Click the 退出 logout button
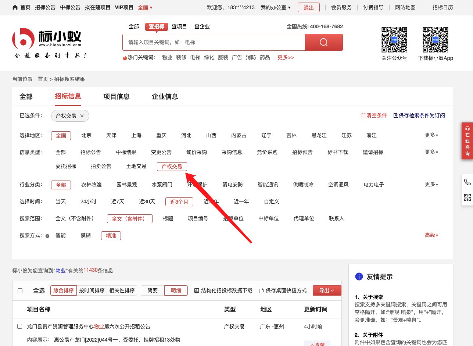Viewport: 473px width, 346px height. tap(308, 7)
